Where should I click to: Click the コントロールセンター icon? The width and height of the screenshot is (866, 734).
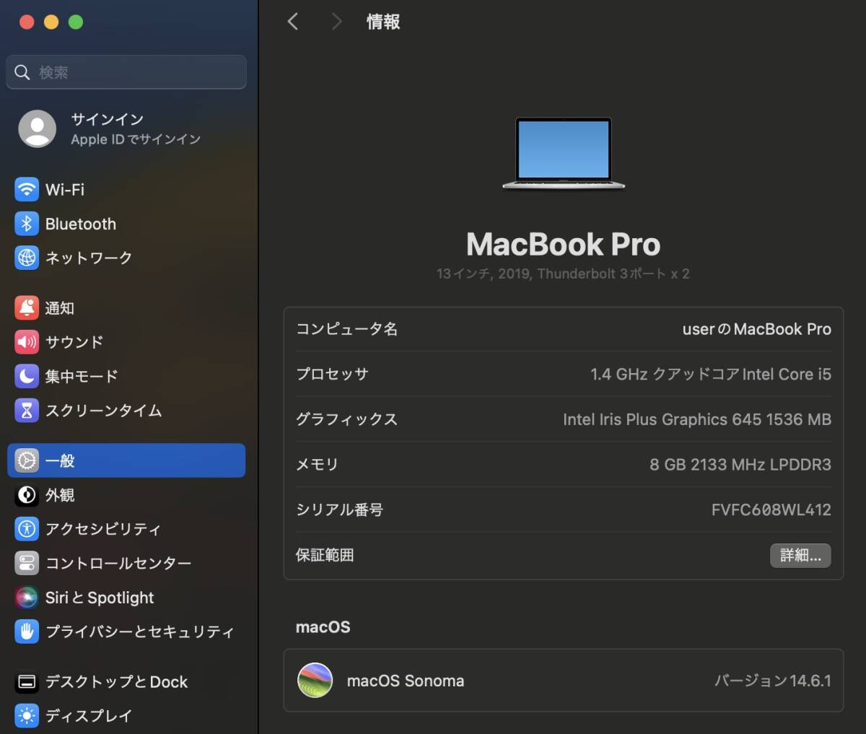(27, 563)
